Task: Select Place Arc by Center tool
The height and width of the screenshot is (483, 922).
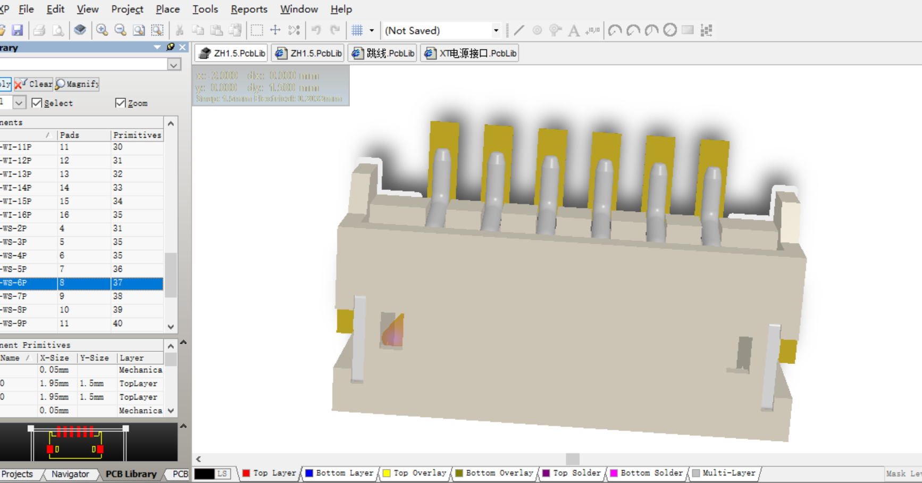Action: coord(615,30)
